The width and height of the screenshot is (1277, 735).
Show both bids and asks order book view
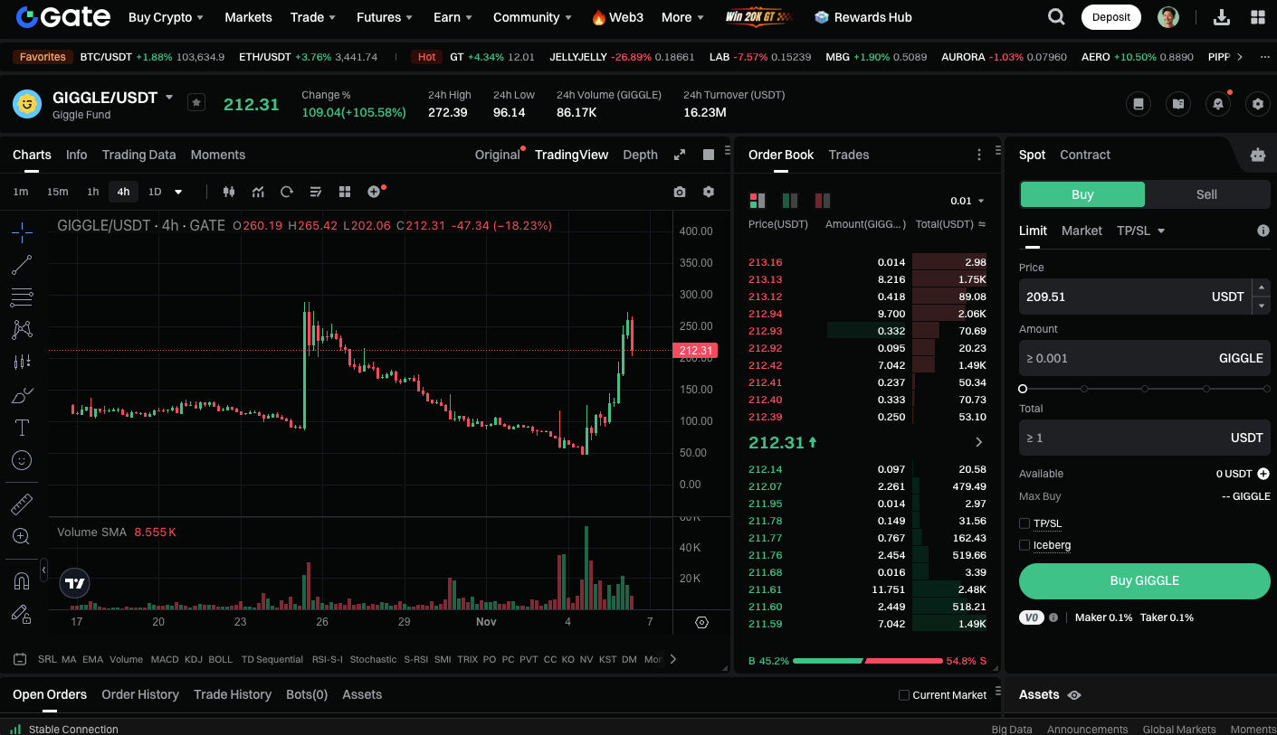758,201
